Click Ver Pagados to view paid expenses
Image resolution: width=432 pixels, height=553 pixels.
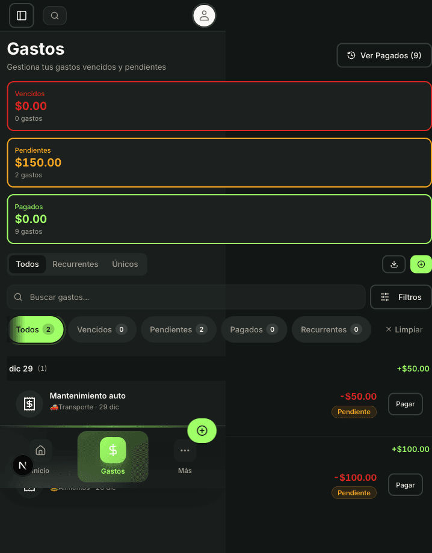(383, 55)
